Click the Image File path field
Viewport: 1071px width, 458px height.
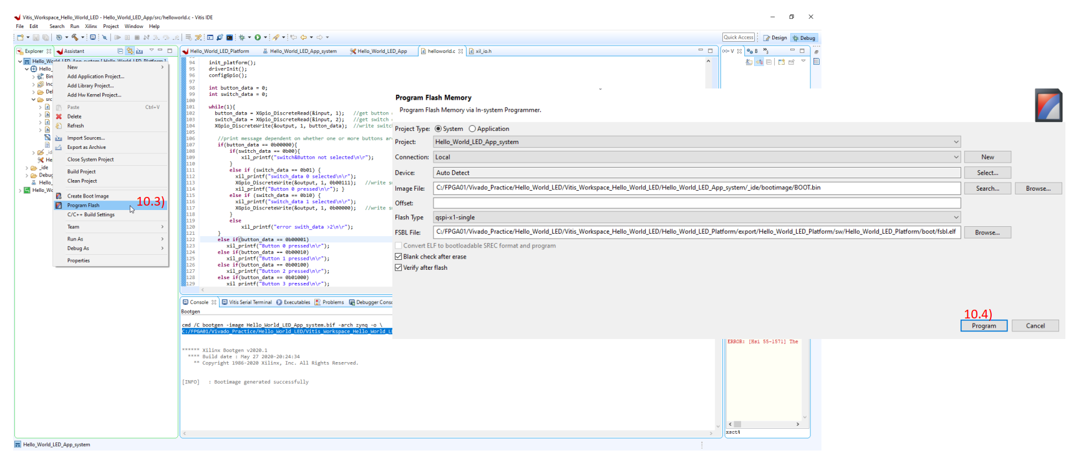click(x=697, y=188)
